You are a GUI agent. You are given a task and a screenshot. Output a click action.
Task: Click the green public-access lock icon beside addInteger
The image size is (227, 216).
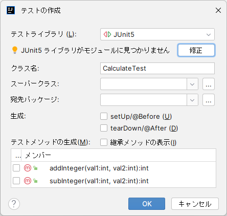tap(35, 168)
